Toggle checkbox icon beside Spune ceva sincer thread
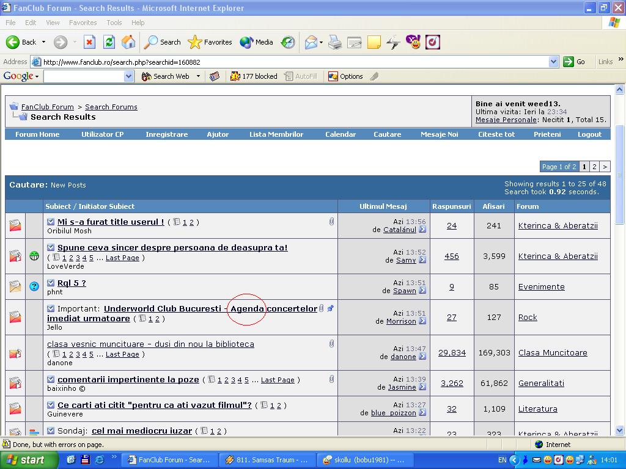 click(x=51, y=248)
